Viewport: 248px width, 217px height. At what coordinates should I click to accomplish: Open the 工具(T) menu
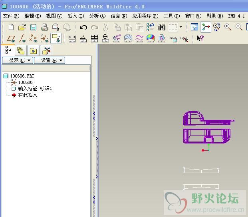pos(172,16)
